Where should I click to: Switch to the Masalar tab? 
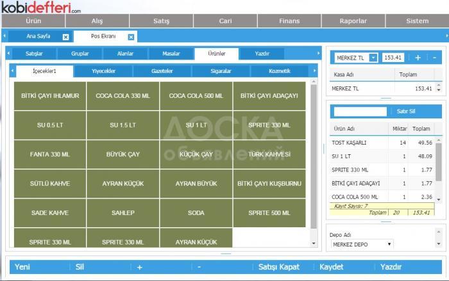coord(171,54)
